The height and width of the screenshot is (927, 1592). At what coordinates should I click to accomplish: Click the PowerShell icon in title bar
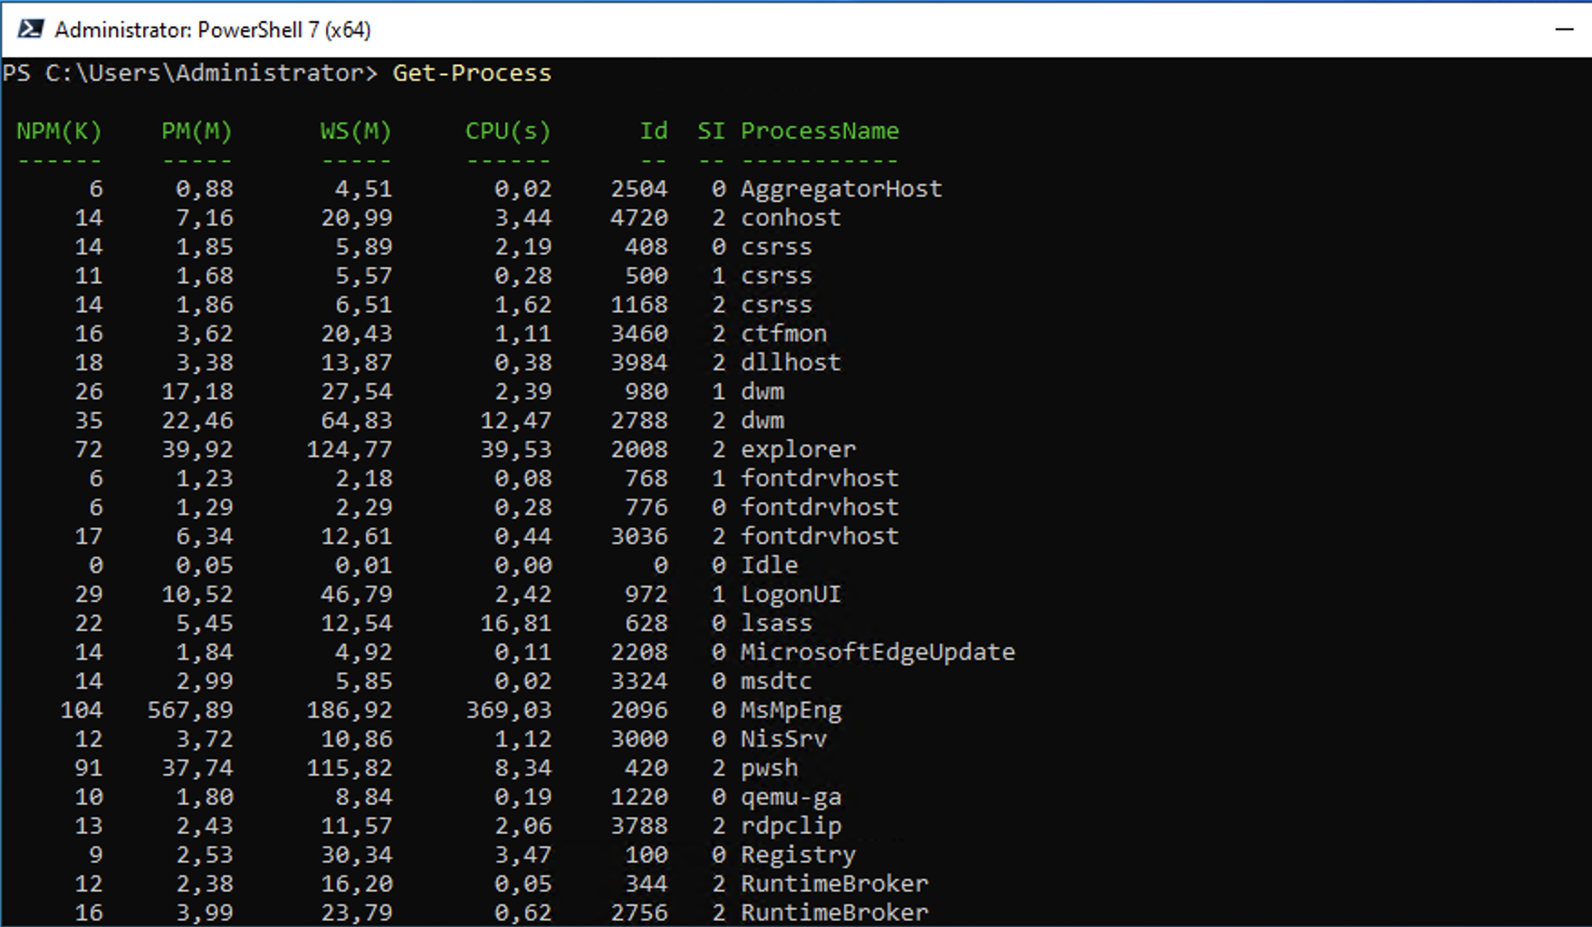[31, 30]
